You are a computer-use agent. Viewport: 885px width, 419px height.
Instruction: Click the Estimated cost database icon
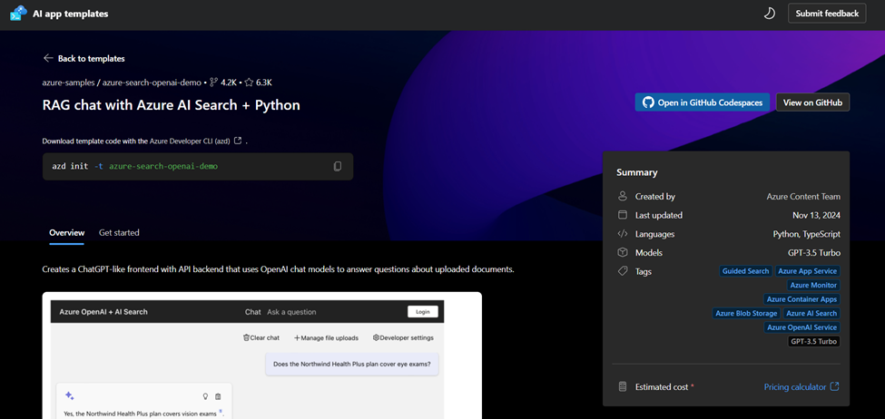(x=623, y=387)
